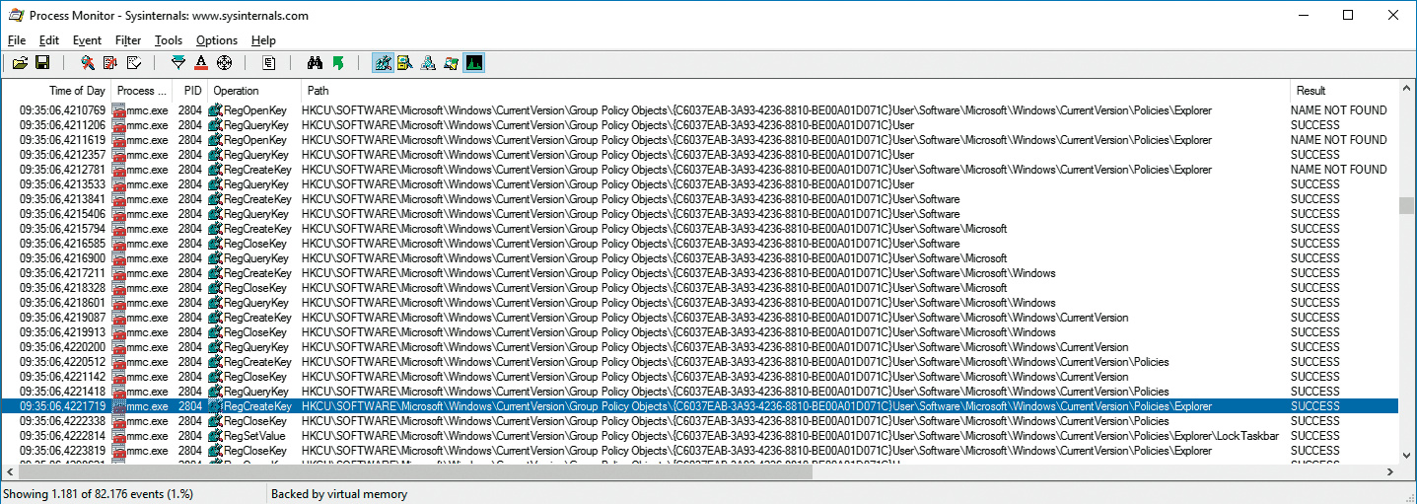Show the Process Tree document icon
Viewport: 1417px width, 504px height.
pyautogui.click(x=268, y=63)
